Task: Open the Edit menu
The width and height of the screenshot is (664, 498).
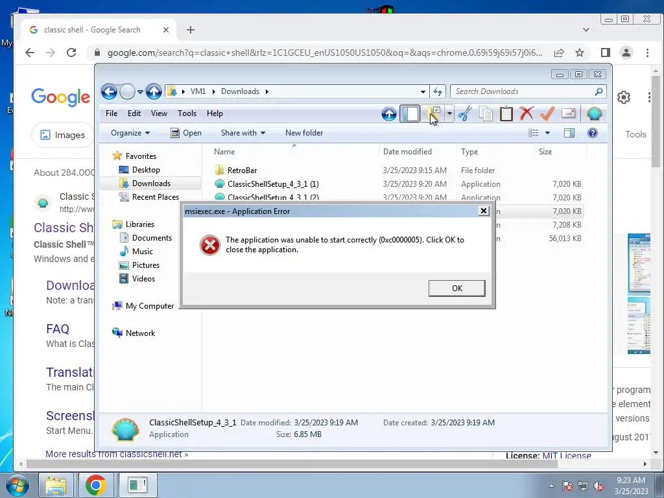Action: (134, 113)
